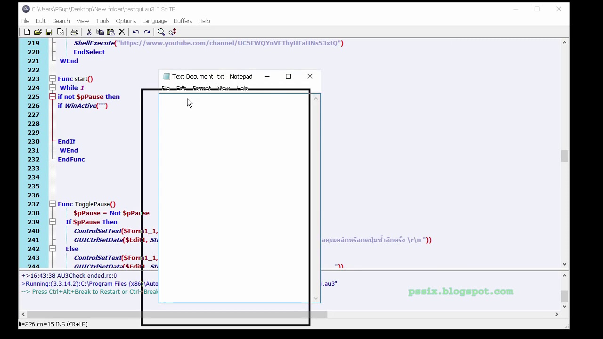Click 'if not $pPause then' code text
603x339 pixels.
(89, 97)
